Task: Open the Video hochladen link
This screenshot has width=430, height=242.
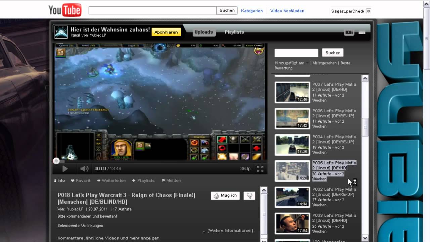Action: click(x=287, y=11)
